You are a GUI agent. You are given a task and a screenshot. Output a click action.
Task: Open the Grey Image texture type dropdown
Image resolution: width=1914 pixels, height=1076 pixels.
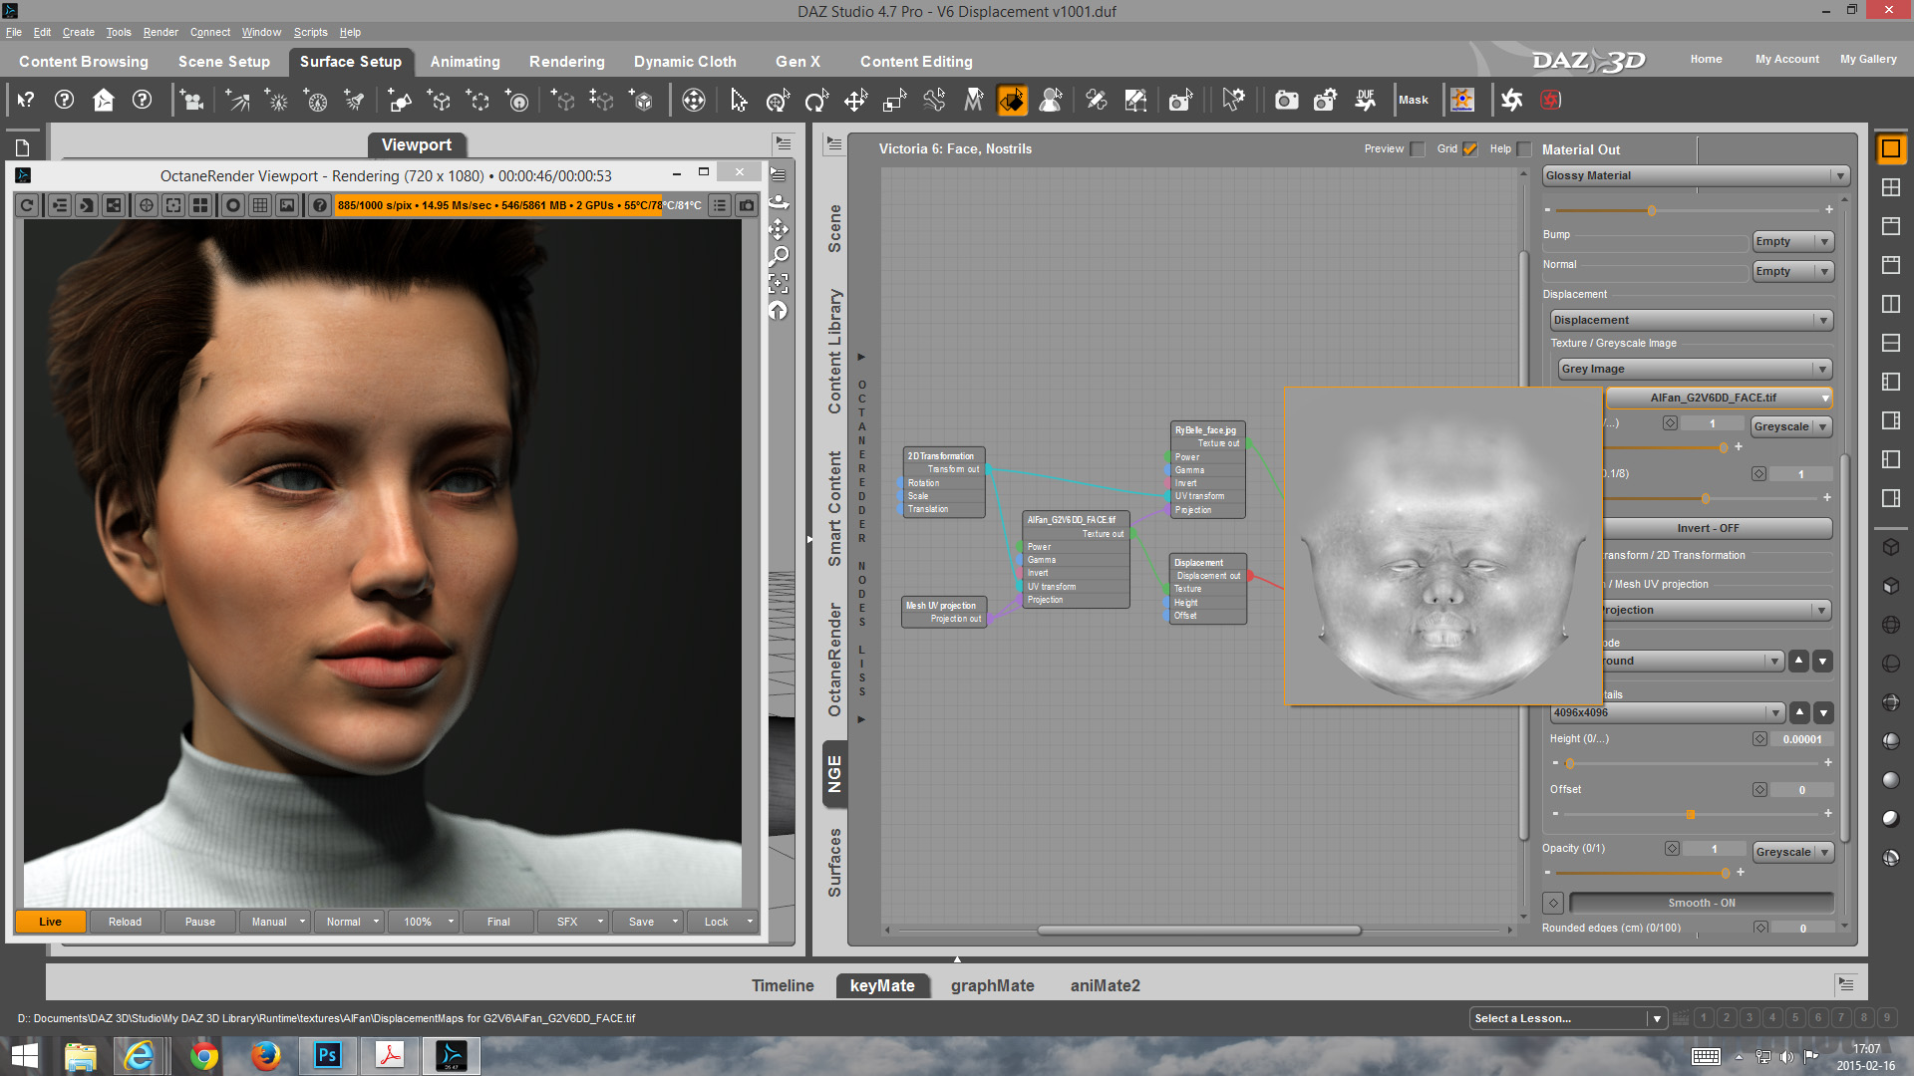(1695, 369)
